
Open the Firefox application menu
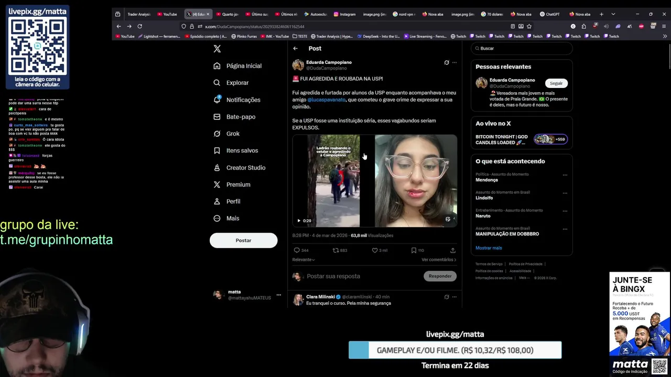[665, 26]
